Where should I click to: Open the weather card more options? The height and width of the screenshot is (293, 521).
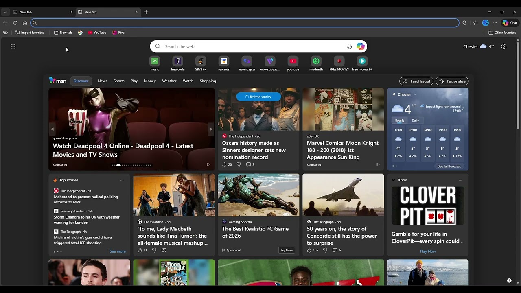(460, 94)
